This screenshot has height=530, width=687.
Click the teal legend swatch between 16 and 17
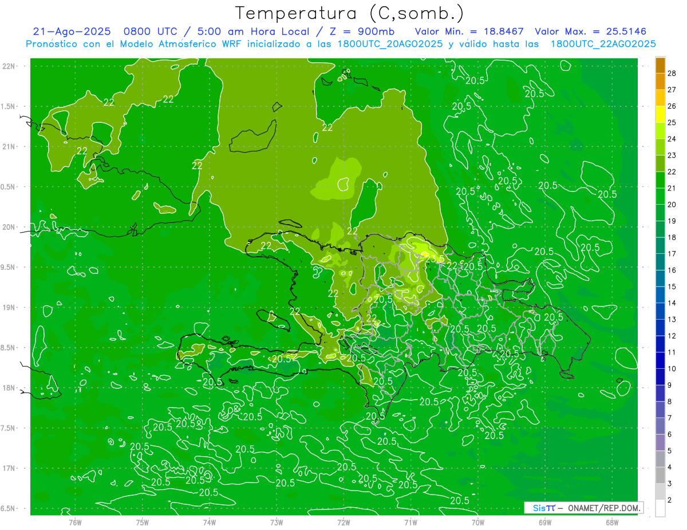(660, 262)
